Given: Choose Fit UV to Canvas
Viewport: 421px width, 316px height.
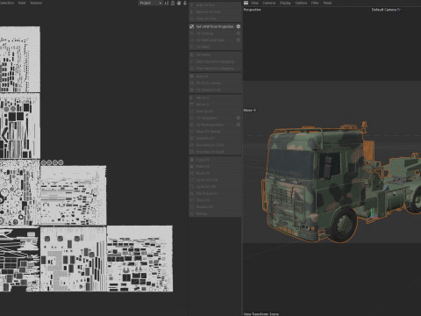Looking at the screenshot, I should pos(215,83).
